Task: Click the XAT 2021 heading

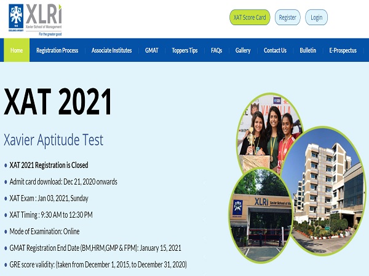Action: point(58,101)
